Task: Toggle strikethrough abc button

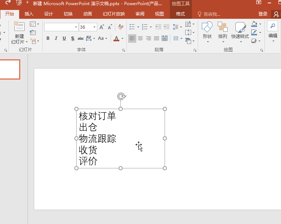Action: 80,38
